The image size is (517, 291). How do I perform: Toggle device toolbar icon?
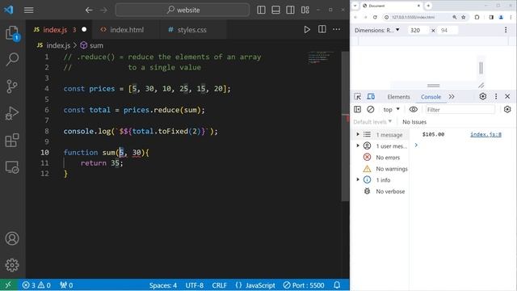(x=371, y=97)
